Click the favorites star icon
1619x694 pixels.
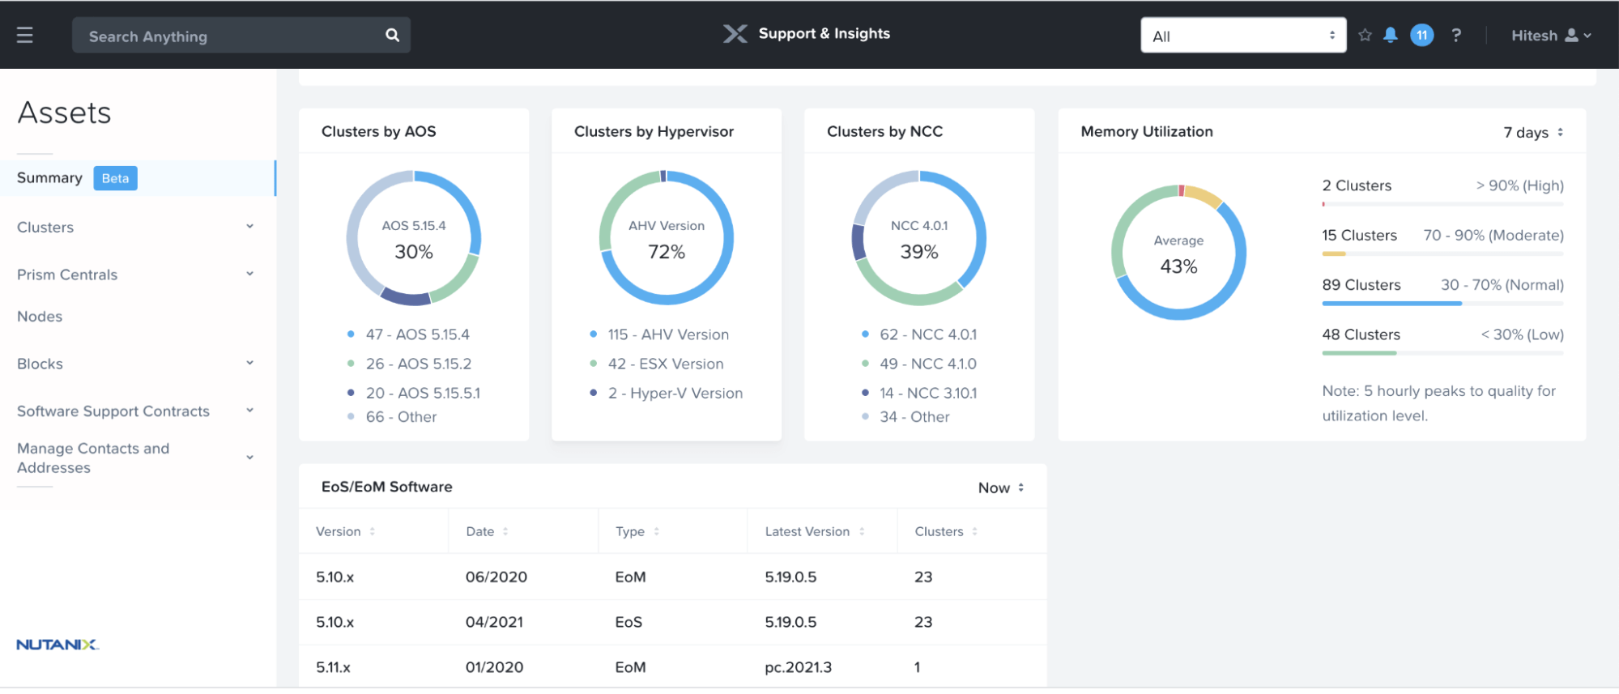(1365, 36)
